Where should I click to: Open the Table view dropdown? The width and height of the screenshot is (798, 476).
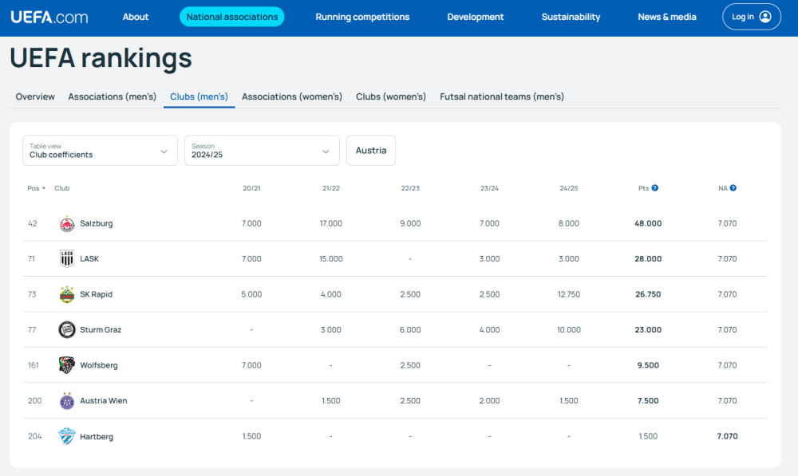(x=100, y=151)
